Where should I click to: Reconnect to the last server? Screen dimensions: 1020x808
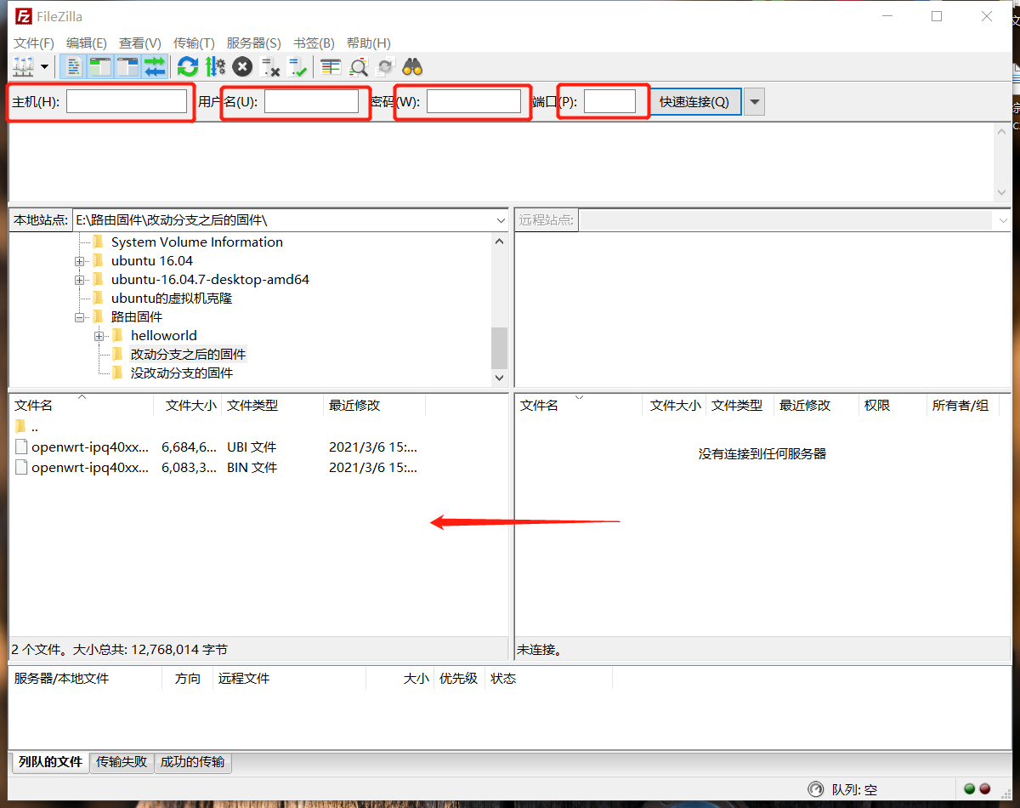297,66
